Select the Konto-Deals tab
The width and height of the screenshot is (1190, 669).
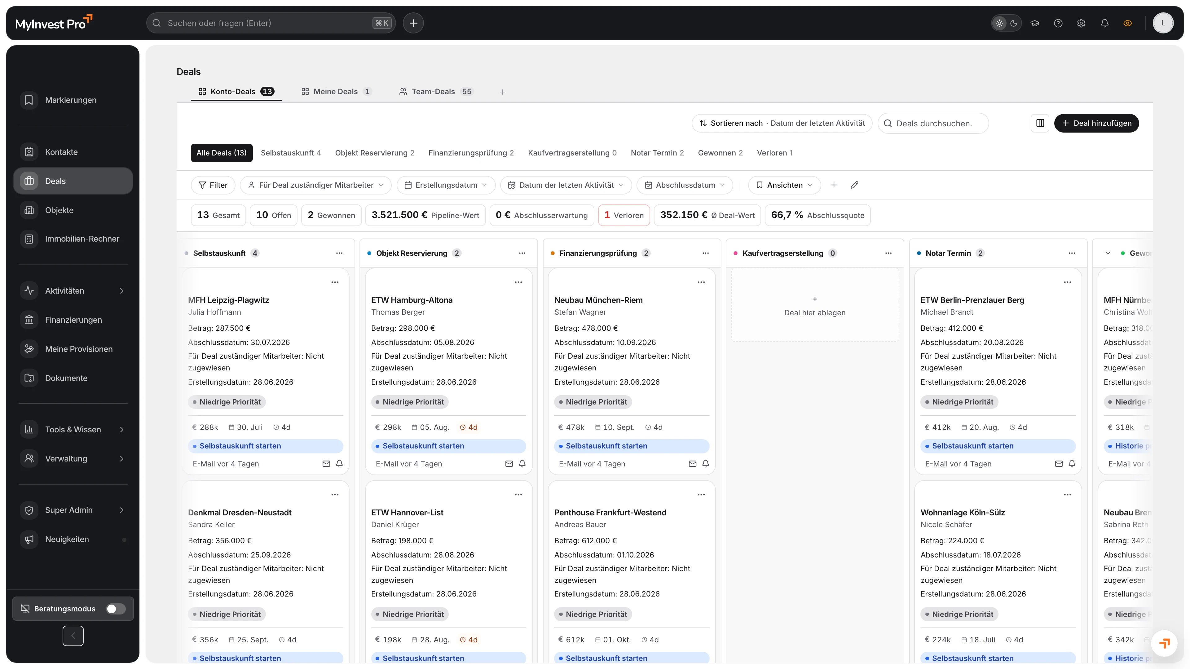pos(236,91)
